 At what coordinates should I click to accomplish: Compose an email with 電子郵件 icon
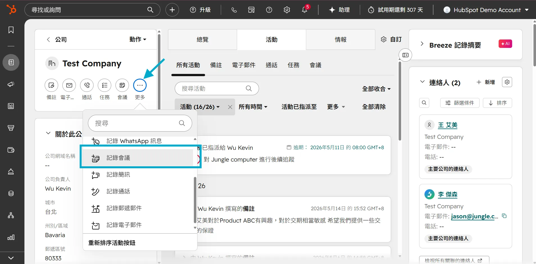[69, 85]
